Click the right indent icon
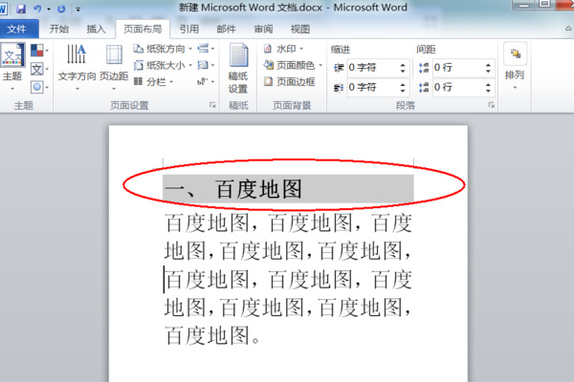The image size is (574, 382). [x=339, y=87]
